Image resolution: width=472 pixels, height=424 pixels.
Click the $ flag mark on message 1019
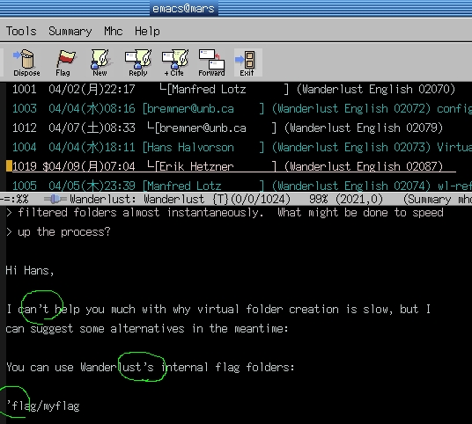click(45, 166)
